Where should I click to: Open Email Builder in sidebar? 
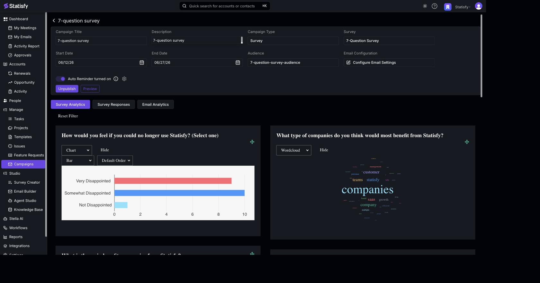point(25,191)
